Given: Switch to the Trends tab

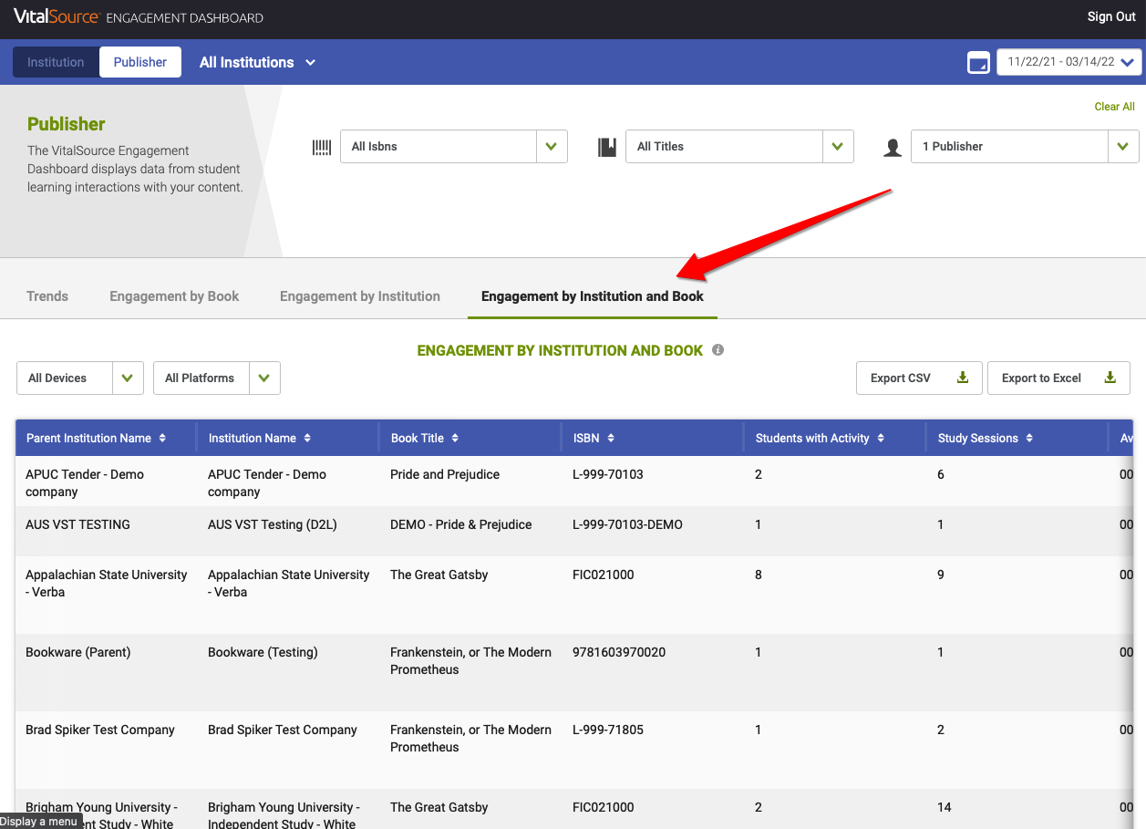Looking at the screenshot, I should (x=47, y=296).
